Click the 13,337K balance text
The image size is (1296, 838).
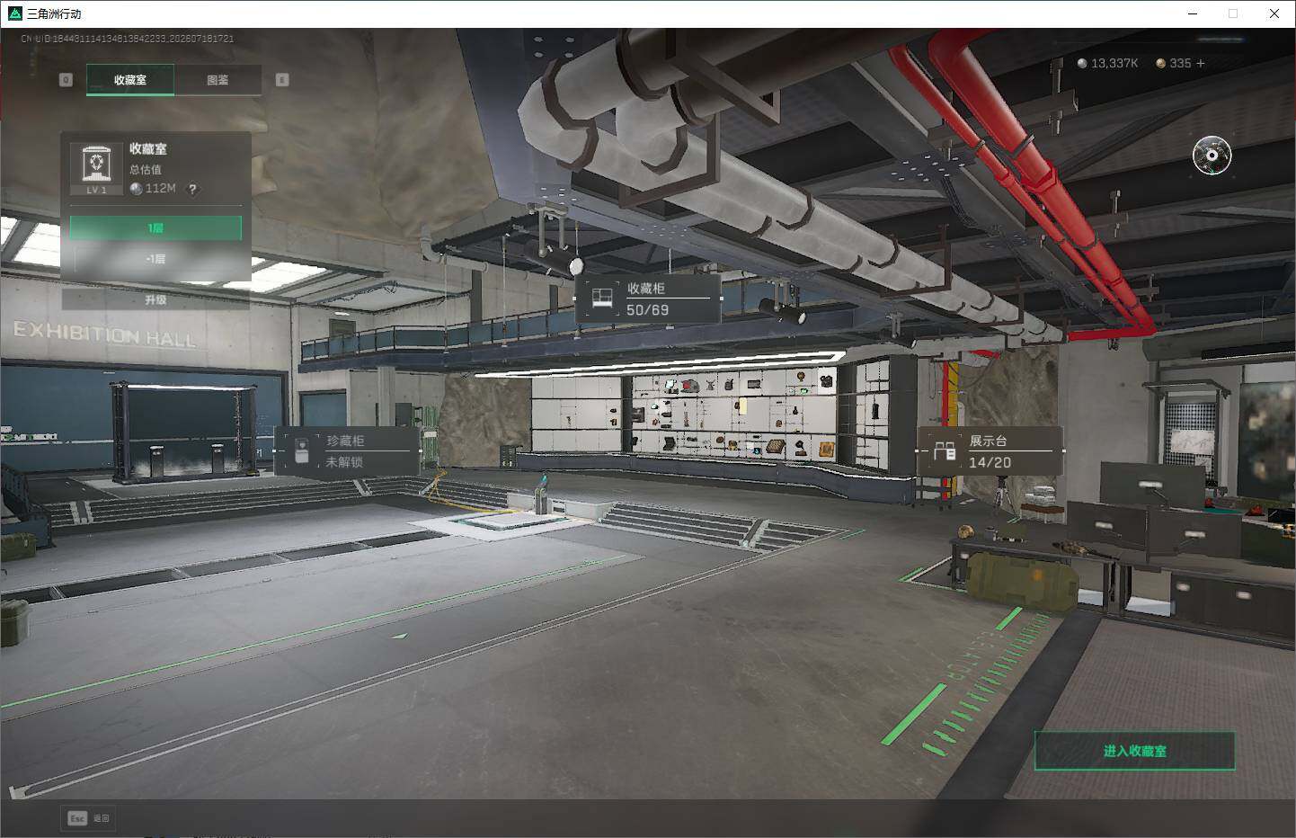[x=1114, y=63]
